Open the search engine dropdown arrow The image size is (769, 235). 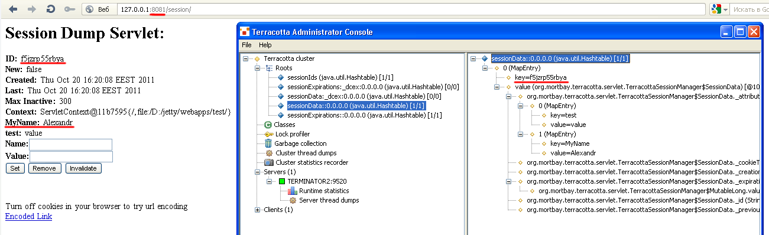click(726, 10)
